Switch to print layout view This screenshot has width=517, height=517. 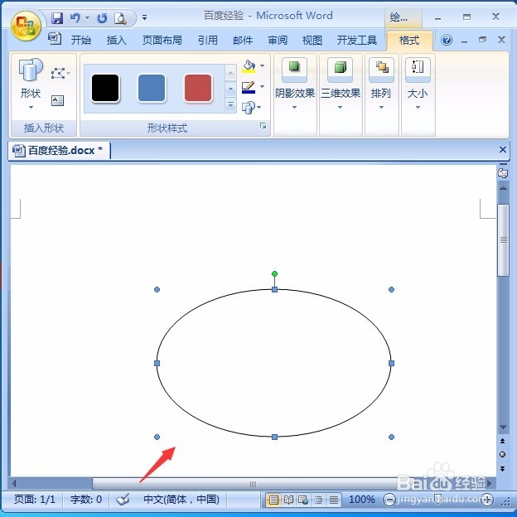[273, 500]
